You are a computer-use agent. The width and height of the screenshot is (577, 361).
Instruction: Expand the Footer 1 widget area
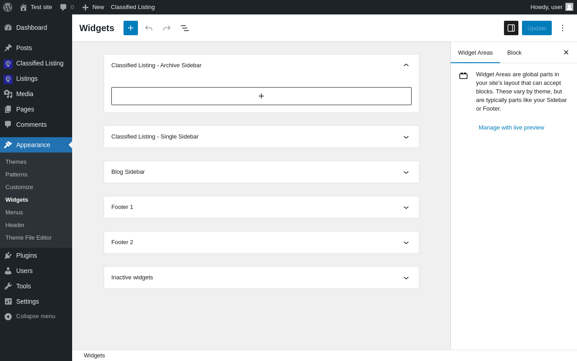coord(406,207)
